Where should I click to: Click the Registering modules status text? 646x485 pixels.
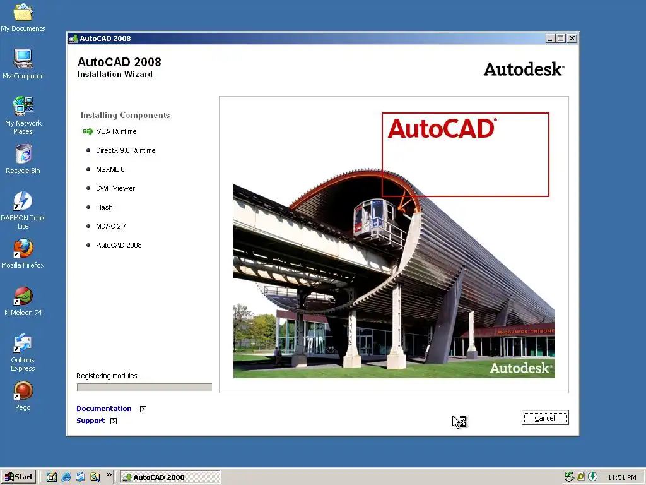tap(107, 376)
